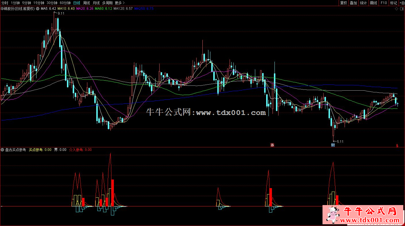This screenshot has width=405, height=226.
Task: Click the 介入参考: 0.00 value label
Action: pos(80,150)
